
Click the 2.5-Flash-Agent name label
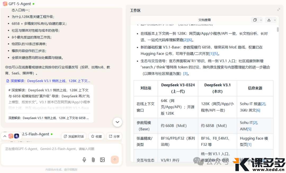coord(35,134)
